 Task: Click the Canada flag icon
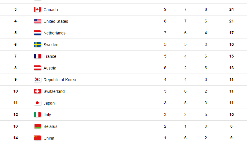point(37,9)
